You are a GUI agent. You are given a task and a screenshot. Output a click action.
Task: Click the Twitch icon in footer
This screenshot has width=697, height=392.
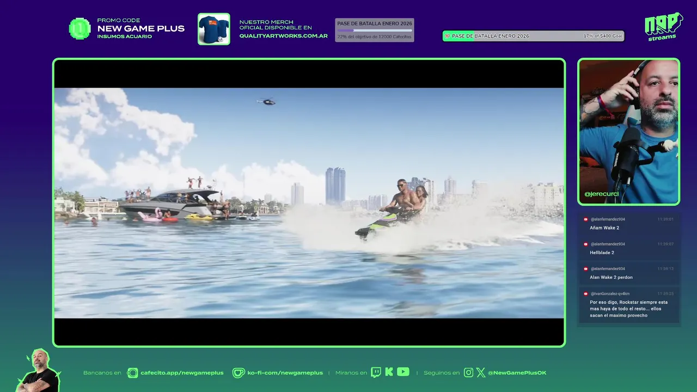(x=376, y=372)
